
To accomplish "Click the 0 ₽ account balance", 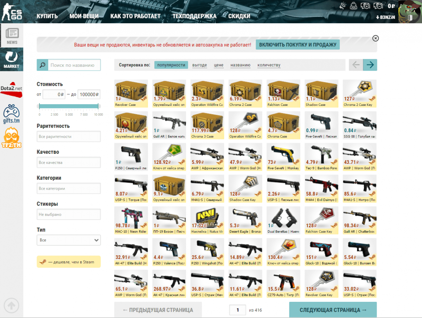I will pyautogui.click(x=391, y=6).
